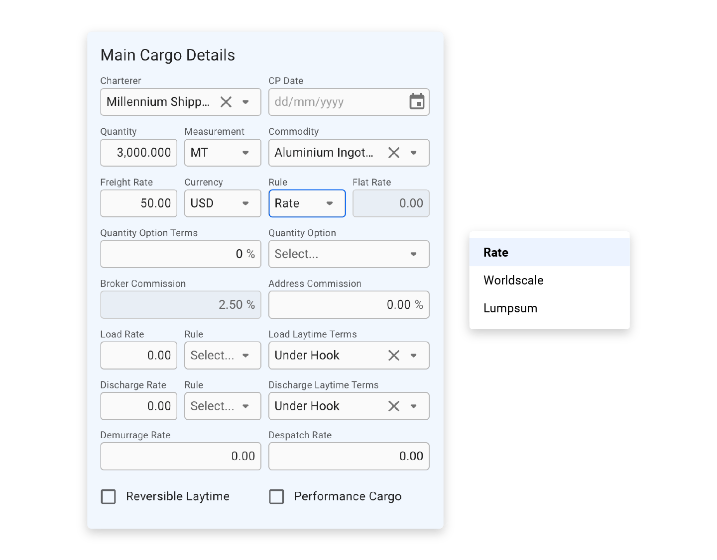Screen dimensions: 717x560
Task: Edit the Address Commission percent field
Action: click(349, 304)
